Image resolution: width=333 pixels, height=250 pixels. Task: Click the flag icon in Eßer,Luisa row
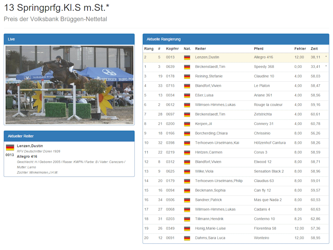[187, 95]
